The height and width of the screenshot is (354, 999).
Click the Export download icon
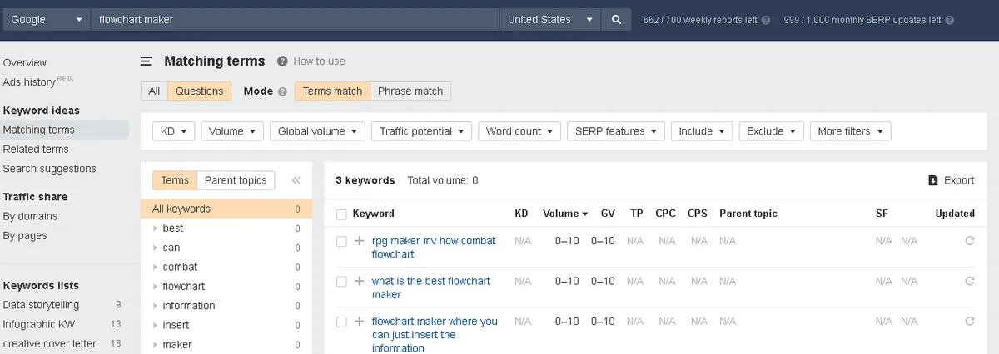click(933, 180)
